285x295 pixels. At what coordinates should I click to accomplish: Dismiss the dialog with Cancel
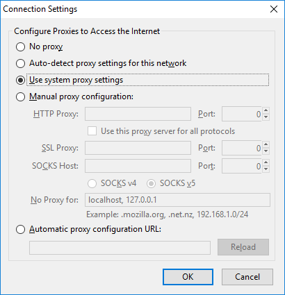247,277
